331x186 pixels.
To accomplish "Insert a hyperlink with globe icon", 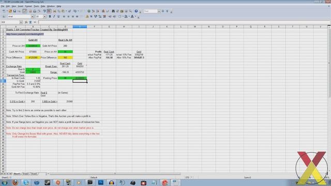I will click(x=89, y=11).
